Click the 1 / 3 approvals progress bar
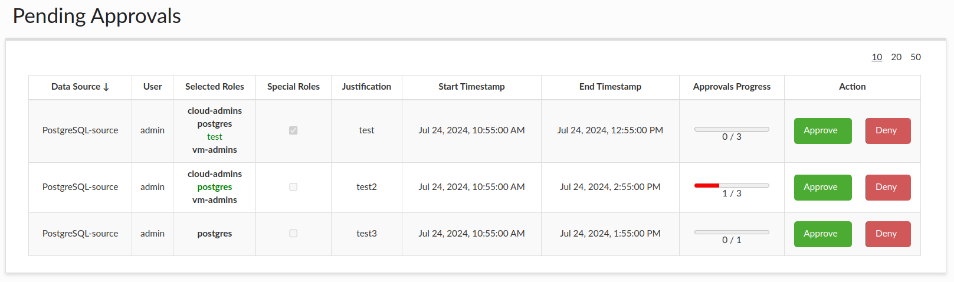The width and height of the screenshot is (954, 282). (732, 186)
